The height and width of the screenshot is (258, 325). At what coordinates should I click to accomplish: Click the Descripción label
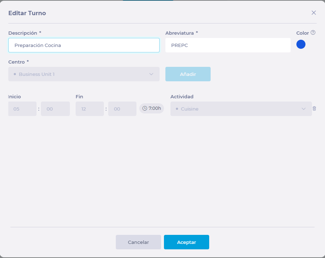tap(23, 33)
